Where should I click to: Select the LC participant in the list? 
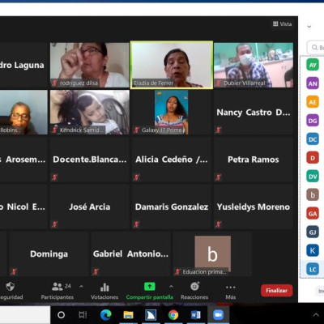pyautogui.click(x=313, y=269)
